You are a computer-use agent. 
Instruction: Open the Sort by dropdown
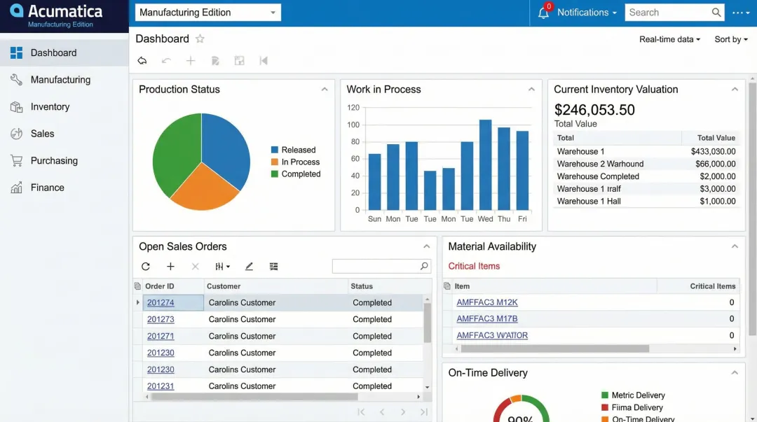730,40
